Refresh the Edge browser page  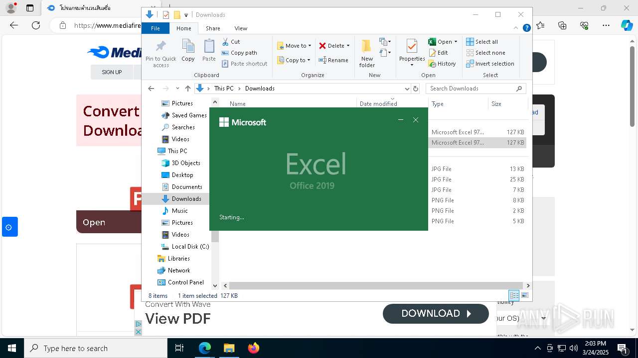point(36,25)
